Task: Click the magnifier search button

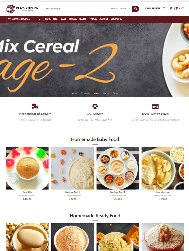Action: (x=135, y=9)
